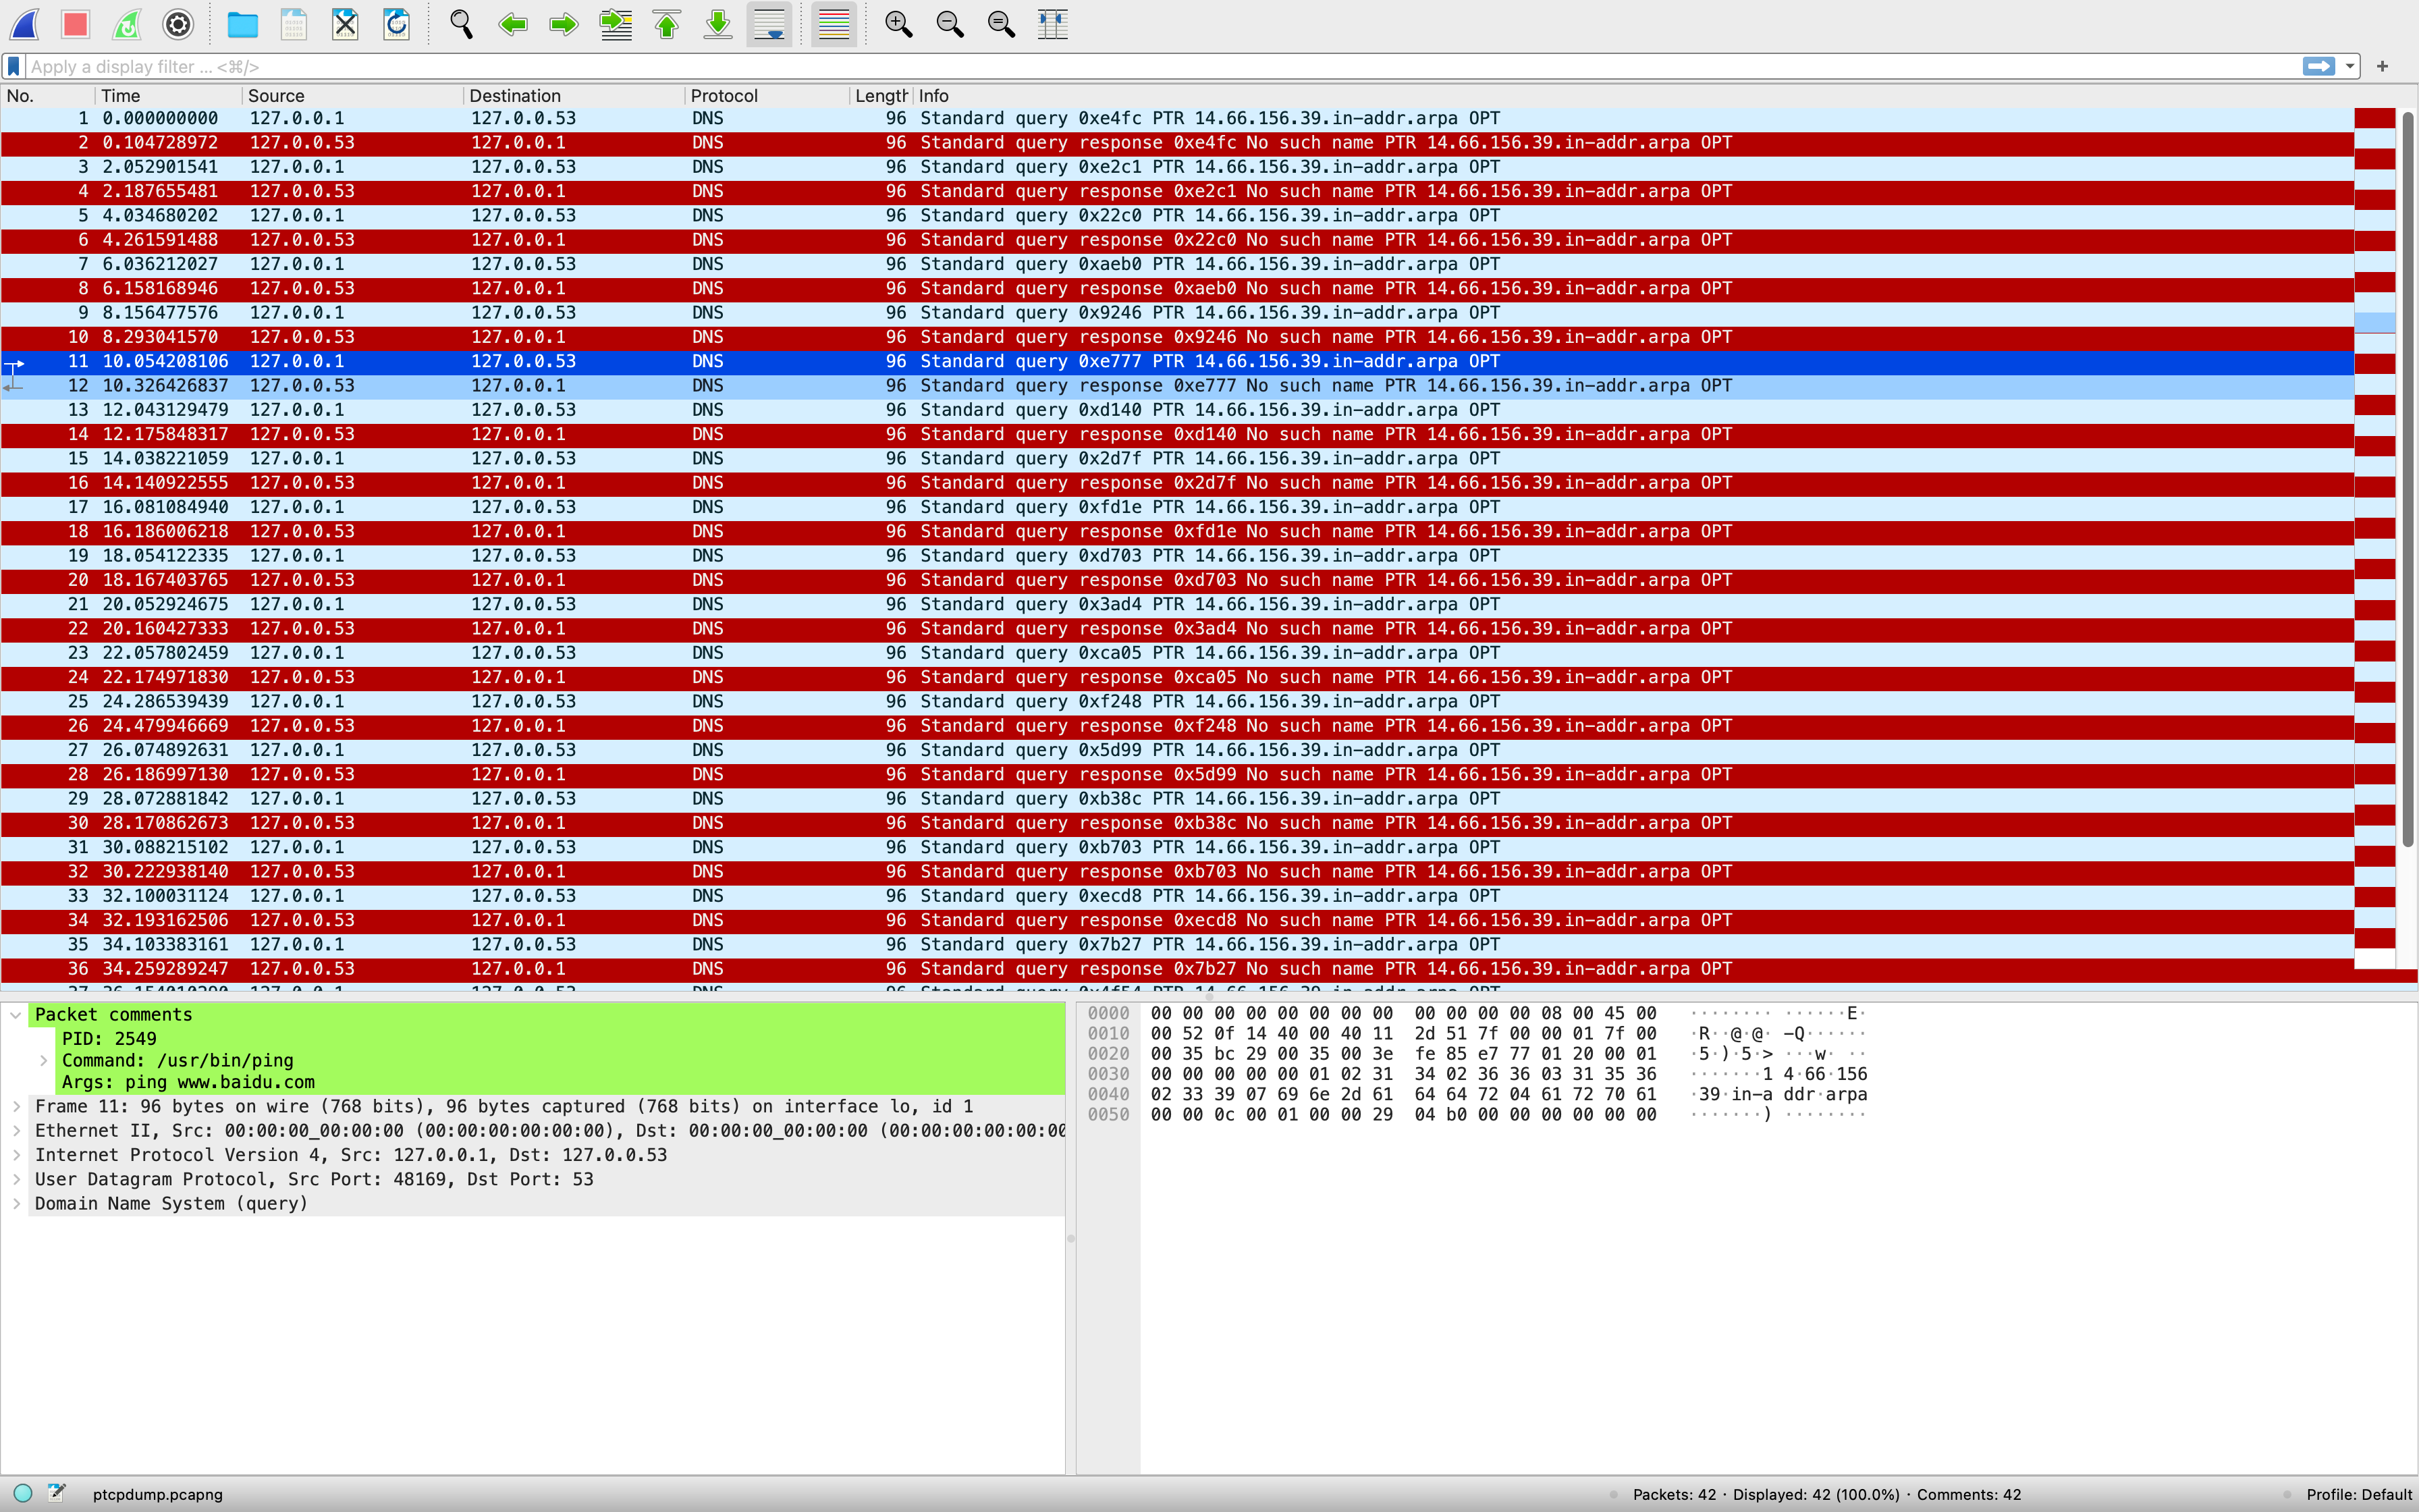
Task: Click the resize columns icon
Action: point(1052,24)
